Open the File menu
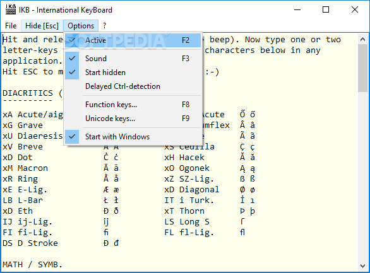 click(11, 26)
